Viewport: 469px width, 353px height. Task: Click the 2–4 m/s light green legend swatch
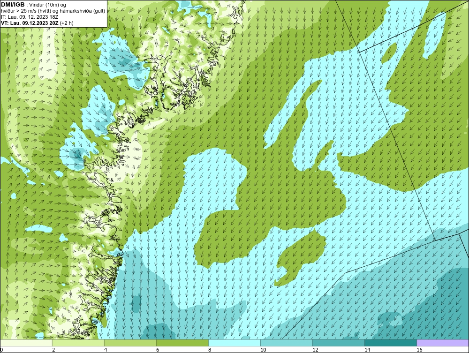click(x=78, y=343)
